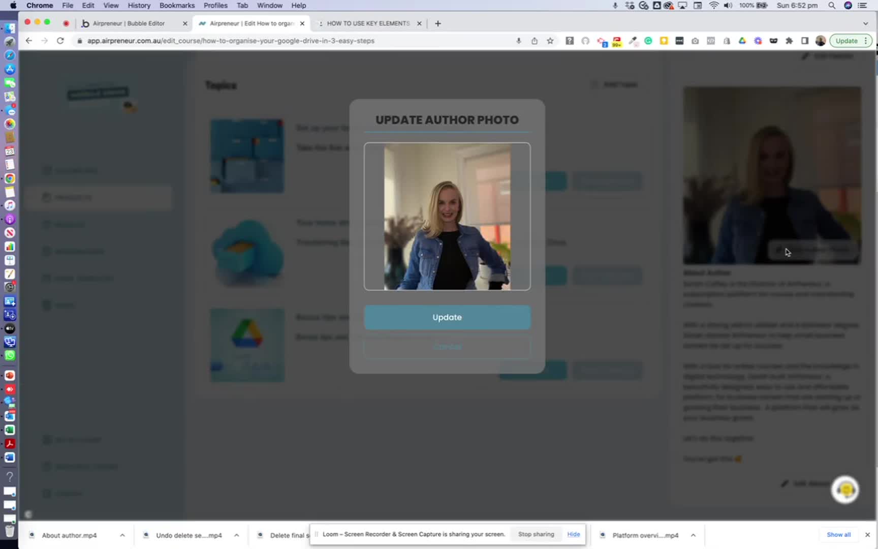Bookmark this page with the star icon
This screenshot has width=878, height=549.
point(550,41)
